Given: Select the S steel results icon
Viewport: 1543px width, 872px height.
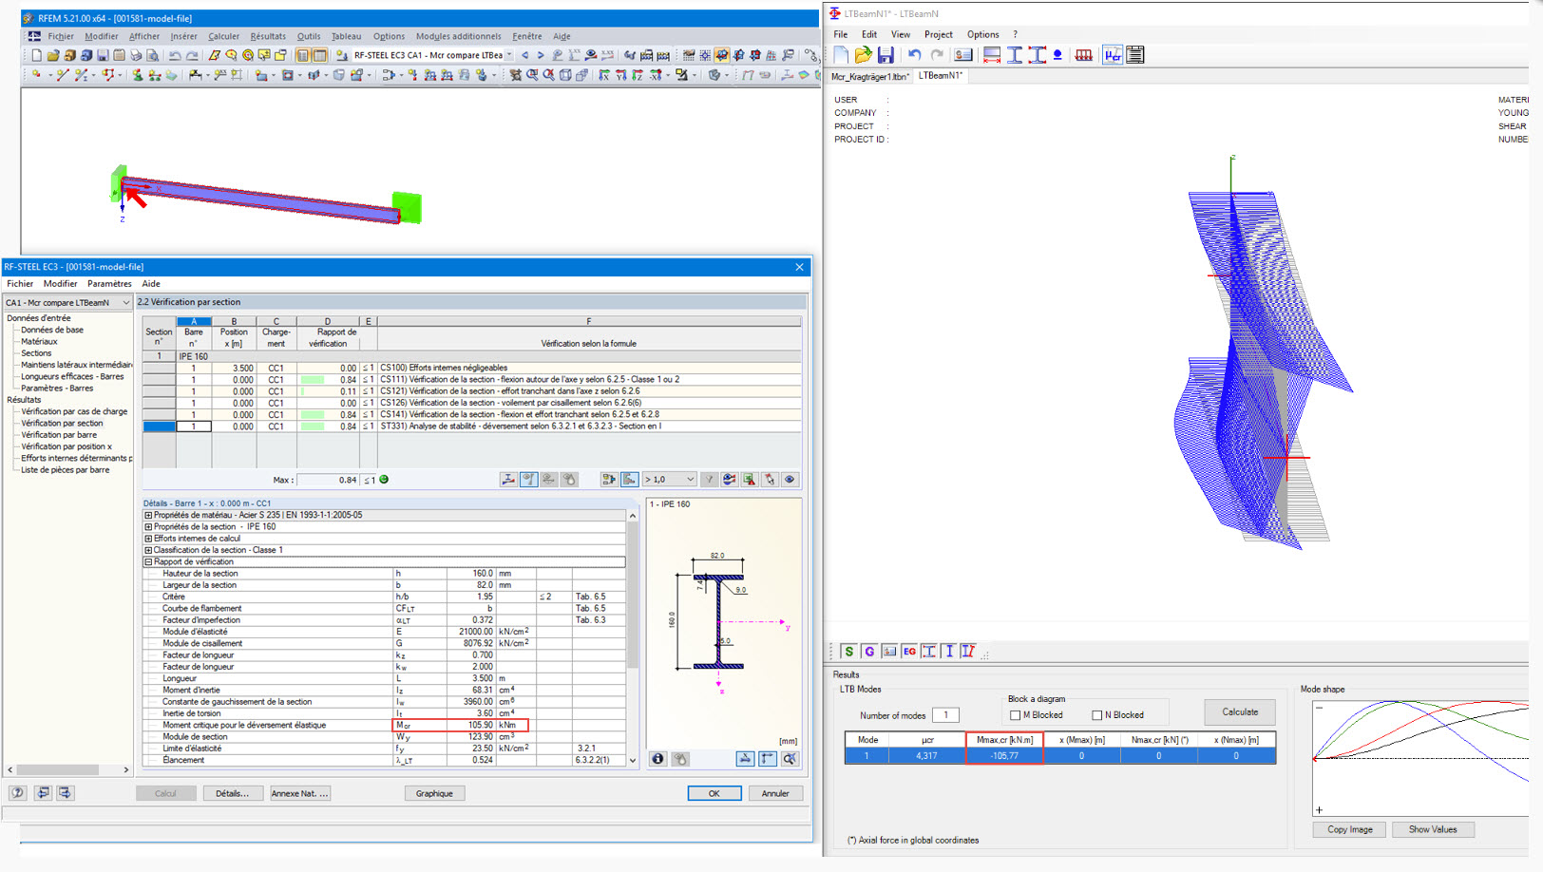Looking at the screenshot, I should pyautogui.click(x=848, y=652).
